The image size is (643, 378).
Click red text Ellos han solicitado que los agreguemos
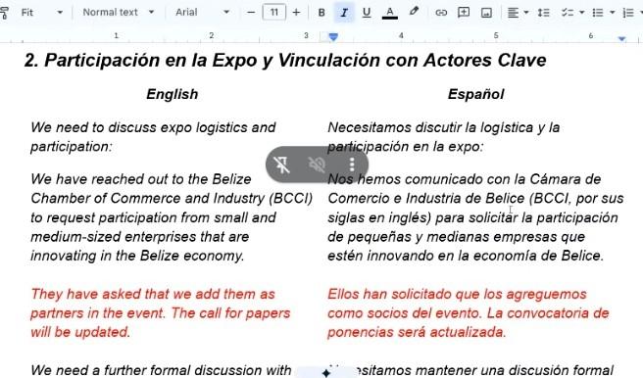pyautogui.click(x=469, y=313)
